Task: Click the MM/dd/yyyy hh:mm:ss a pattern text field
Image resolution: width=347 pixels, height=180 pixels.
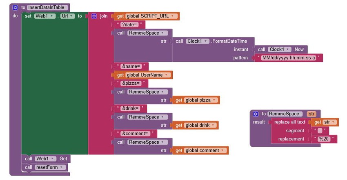Action: 289,58
